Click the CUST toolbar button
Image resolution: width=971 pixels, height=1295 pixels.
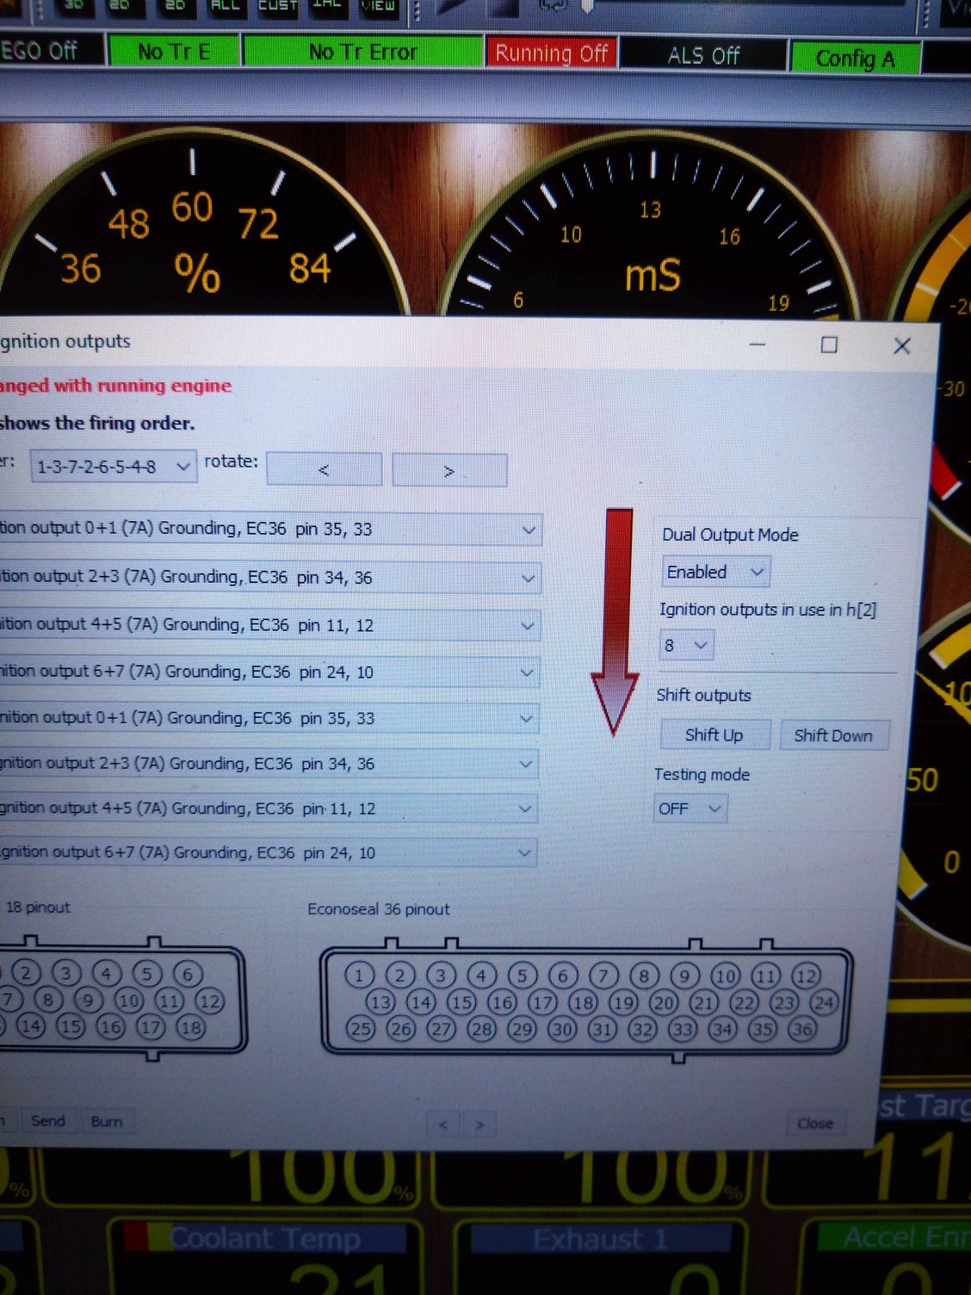coord(277,5)
